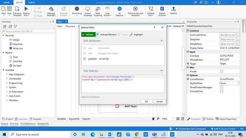The height and width of the screenshot is (138, 246).
Task: Open in UI Explorer link
Action: (x=91, y=97)
